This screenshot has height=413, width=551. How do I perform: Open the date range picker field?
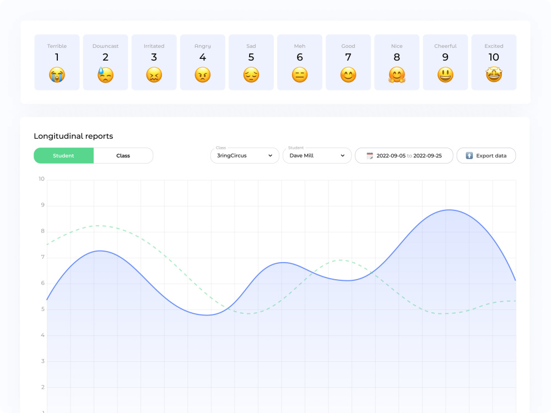tap(404, 156)
